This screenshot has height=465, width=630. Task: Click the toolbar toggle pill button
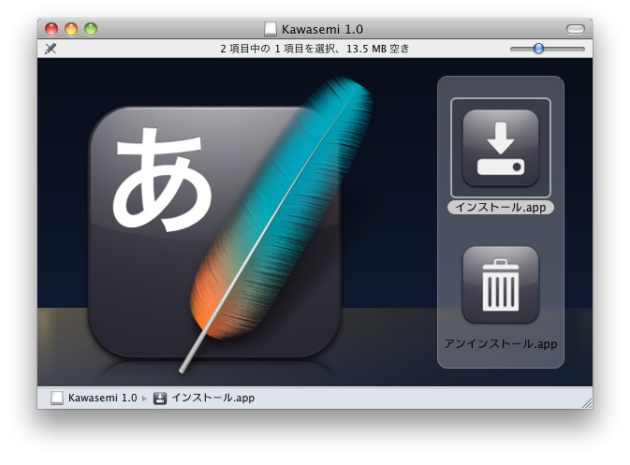(x=576, y=29)
